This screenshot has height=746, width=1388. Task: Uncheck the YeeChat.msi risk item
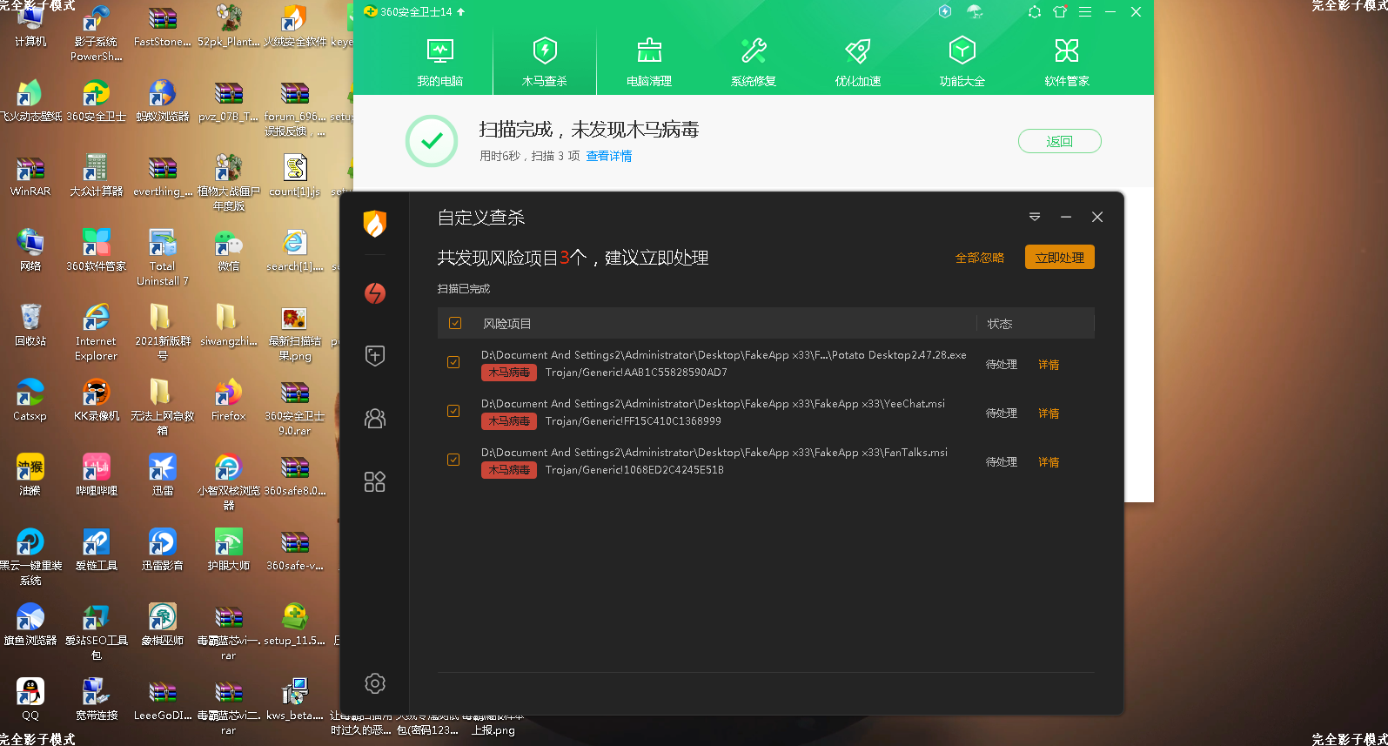click(x=453, y=411)
